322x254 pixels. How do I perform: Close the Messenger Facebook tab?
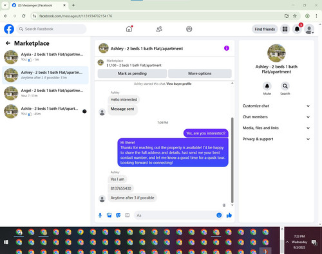pos(64,5)
